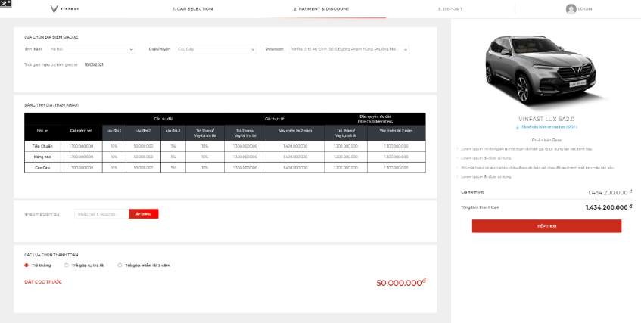This screenshot has height=323, width=641.
Task: Select the Trả thẳng payment option
Action: point(27,266)
